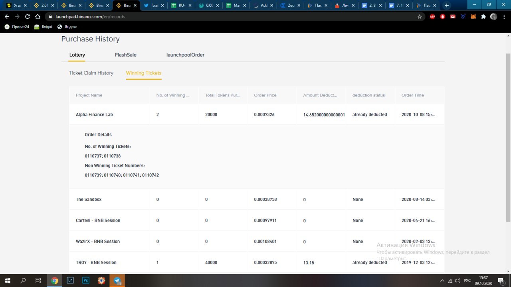Open the Wi-Fi network tray icon

[450, 281]
